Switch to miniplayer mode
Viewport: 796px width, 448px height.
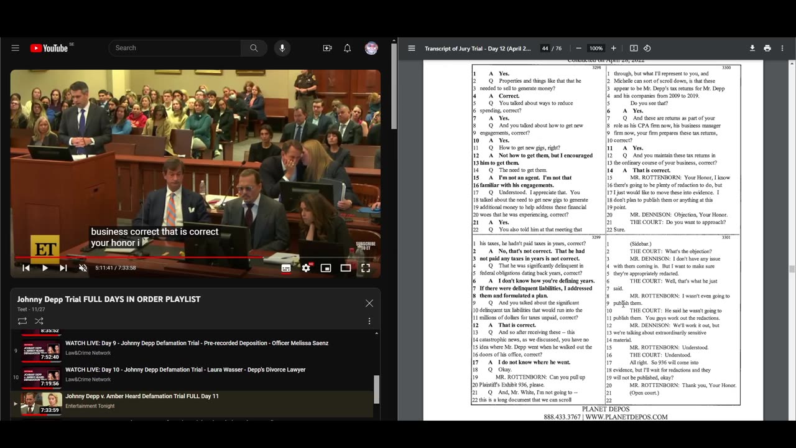[326, 268]
